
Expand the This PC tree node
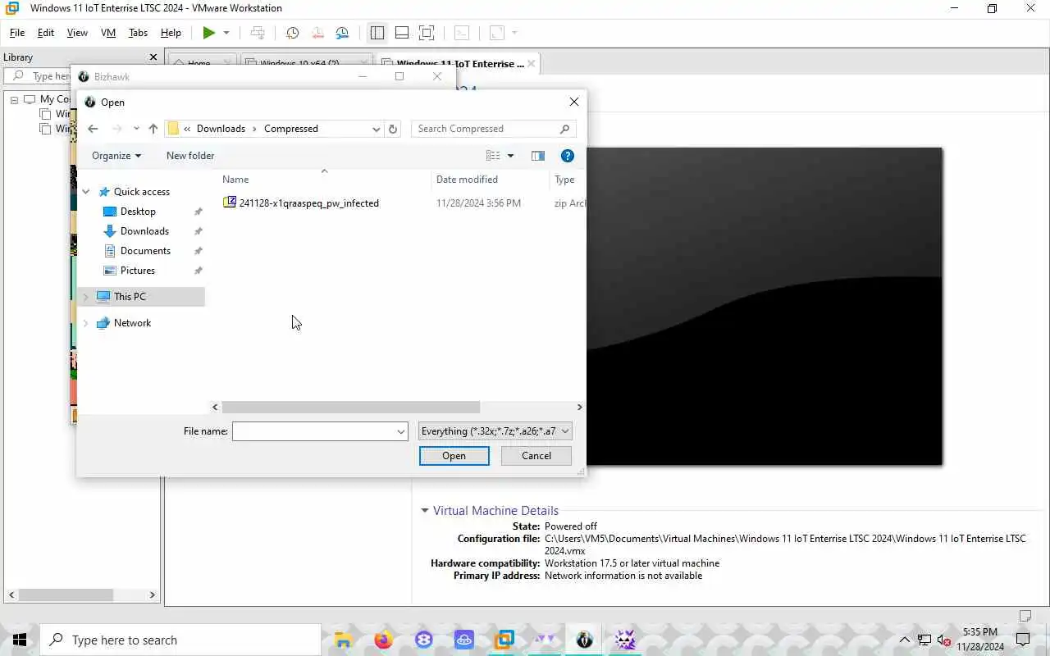tap(86, 297)
